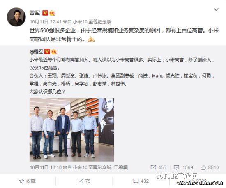Screen dimensions: 226x188
Task: Open the 10月11日 22:41 timestamp link
Action: (46, 22)
